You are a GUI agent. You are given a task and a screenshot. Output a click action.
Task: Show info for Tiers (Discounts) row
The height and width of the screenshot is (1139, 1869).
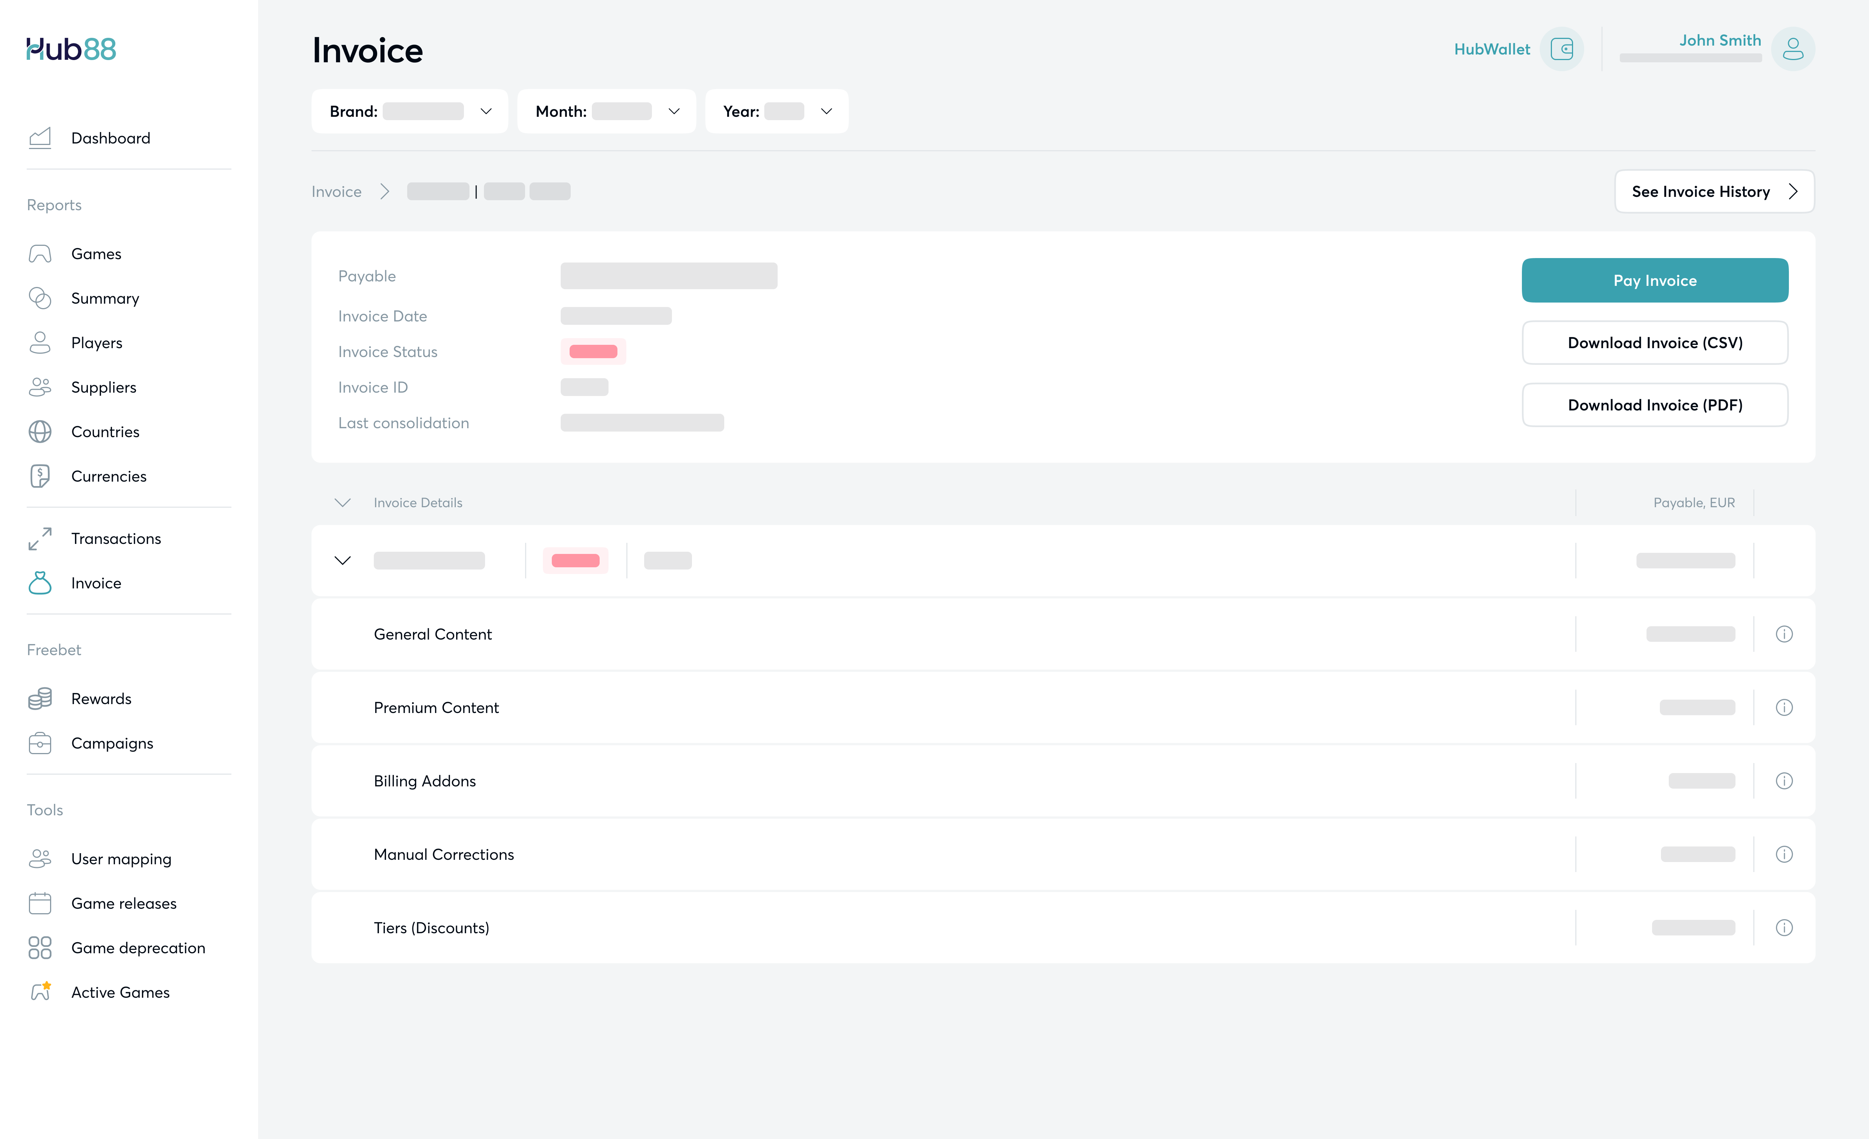coord(1783,927)
